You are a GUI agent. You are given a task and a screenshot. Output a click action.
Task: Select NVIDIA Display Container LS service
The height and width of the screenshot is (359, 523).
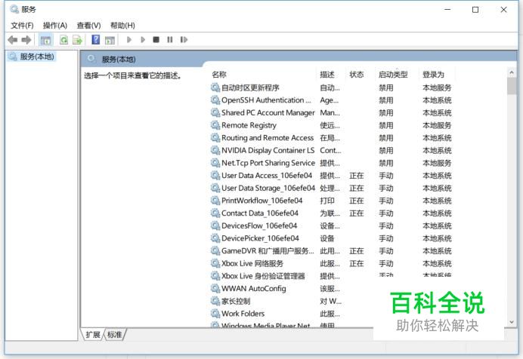tap(268, 150)
